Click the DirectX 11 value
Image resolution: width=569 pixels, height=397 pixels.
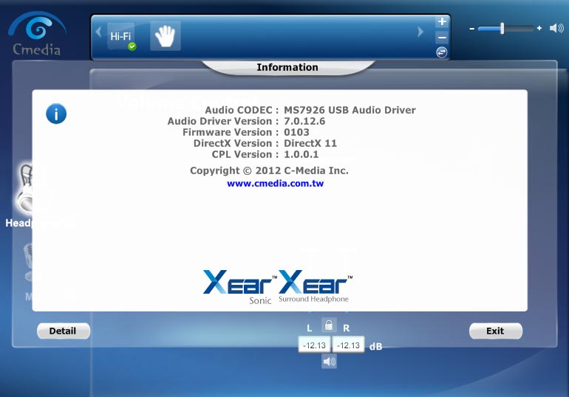[310, 143]
